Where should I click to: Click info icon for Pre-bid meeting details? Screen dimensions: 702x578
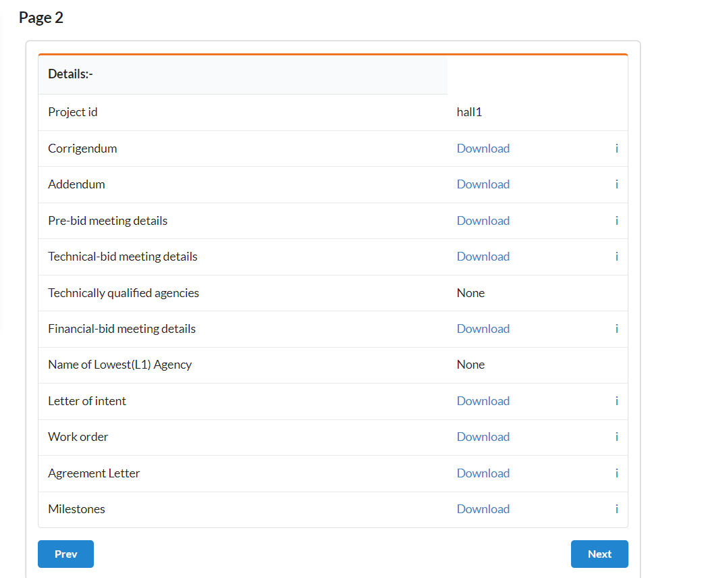click(x=616, y=221)
